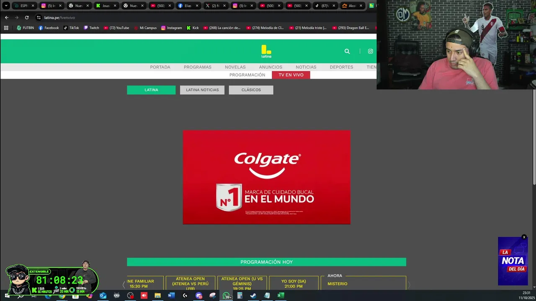Reload the page with the refresh icon
Viewport: 536px width, 301px height.
[27, 18]
